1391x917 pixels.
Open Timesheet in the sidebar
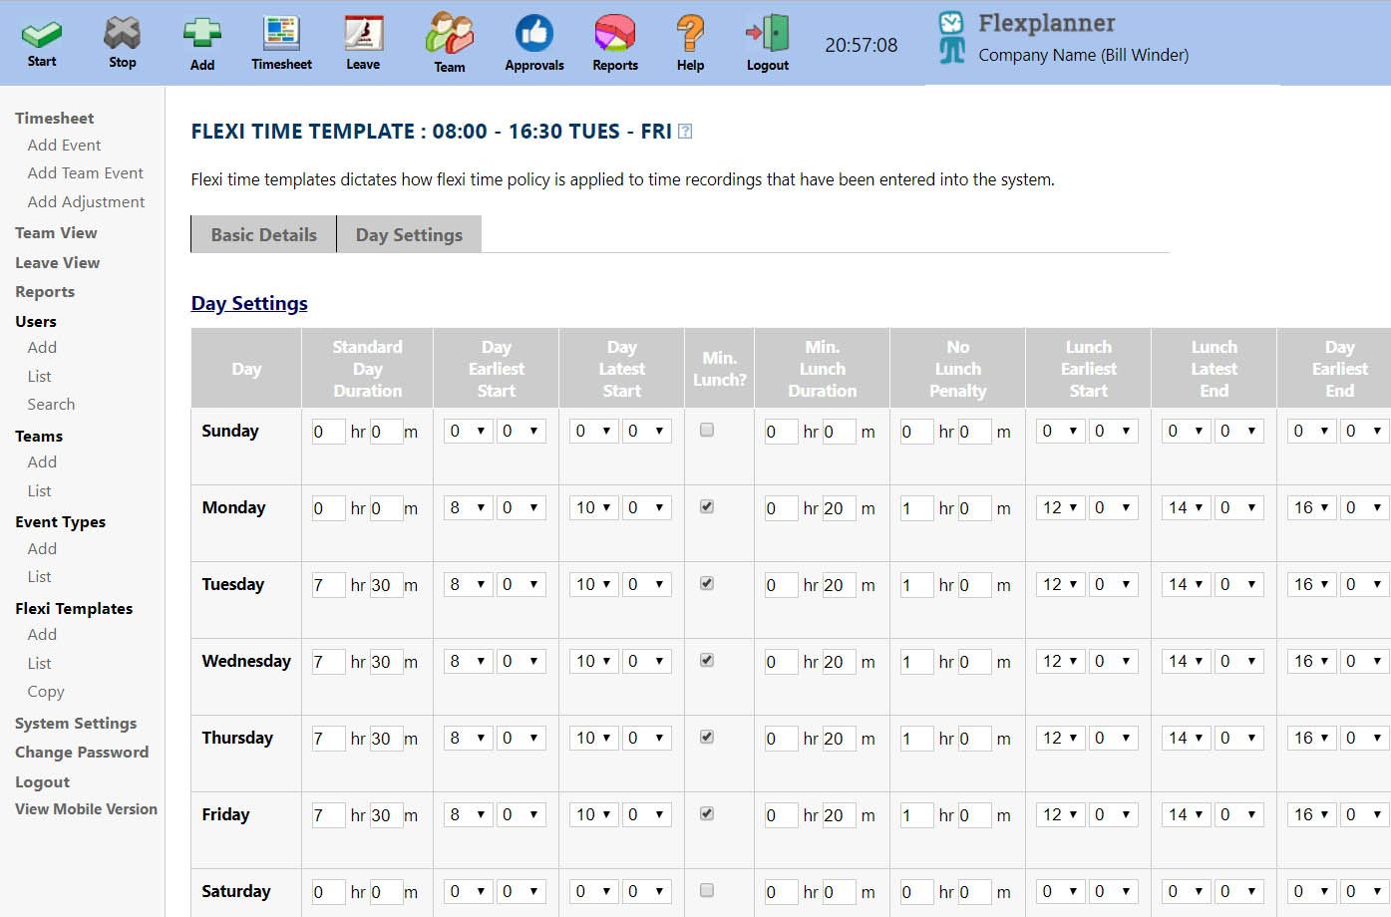tap(54, 119)
